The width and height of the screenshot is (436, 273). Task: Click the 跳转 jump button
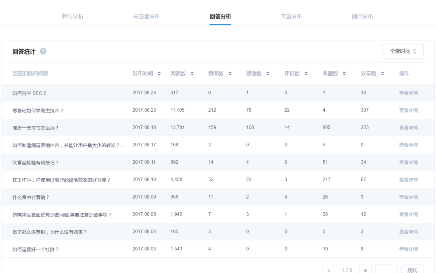tap(412, 270)
